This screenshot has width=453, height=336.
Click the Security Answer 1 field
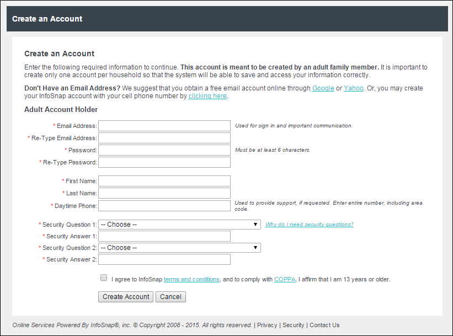point(164,236)
